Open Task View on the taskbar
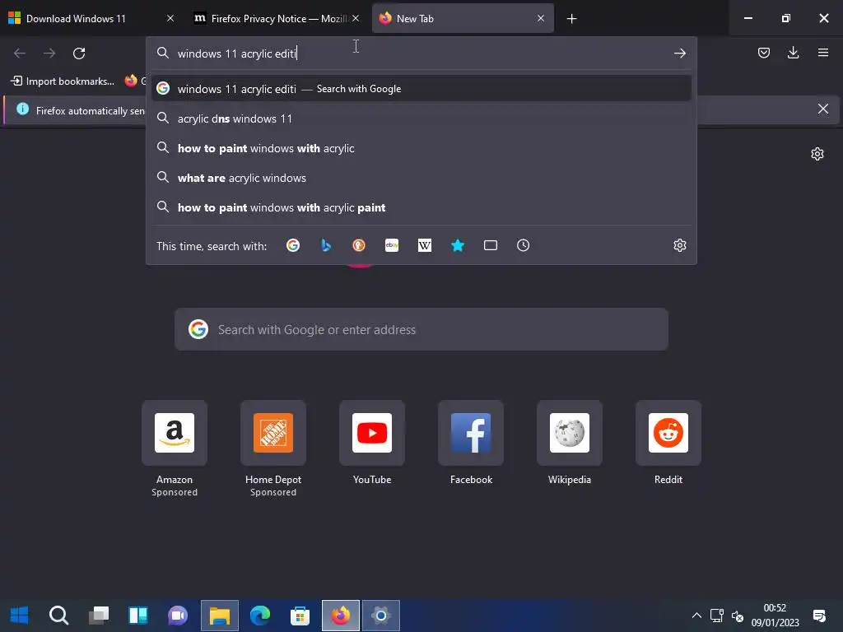843x632 pixels. (x=99, y=616)
